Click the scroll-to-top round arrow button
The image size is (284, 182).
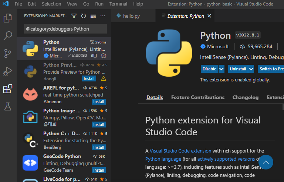tap(266, 162)
